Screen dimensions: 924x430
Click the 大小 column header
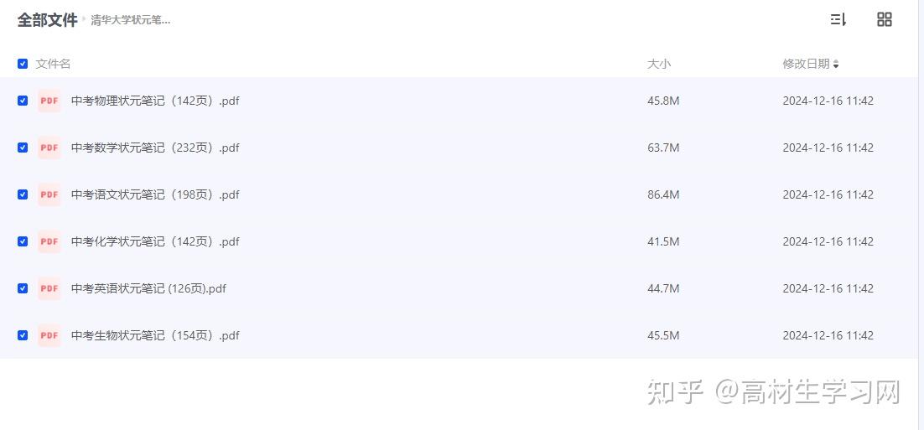(659, 64)
